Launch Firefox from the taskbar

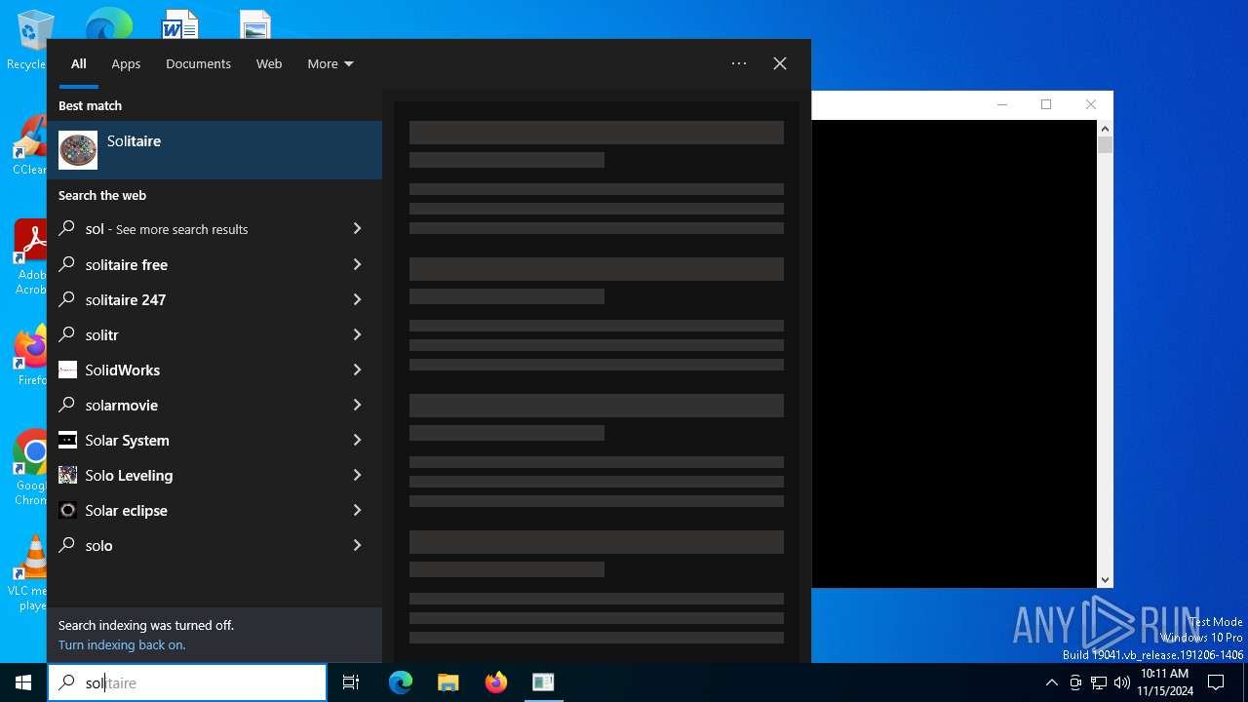click(x=495, y=682)
